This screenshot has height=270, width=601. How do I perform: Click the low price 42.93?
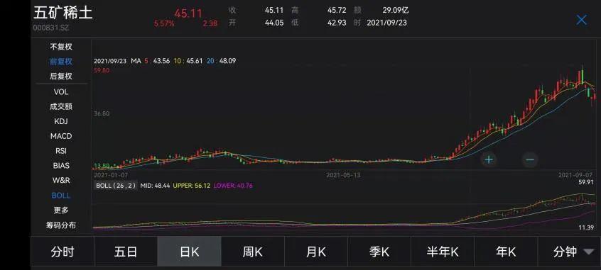(x=337, y=23)
